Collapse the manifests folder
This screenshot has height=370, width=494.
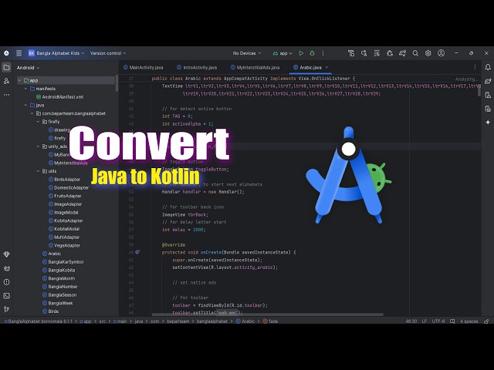[25, 89]
